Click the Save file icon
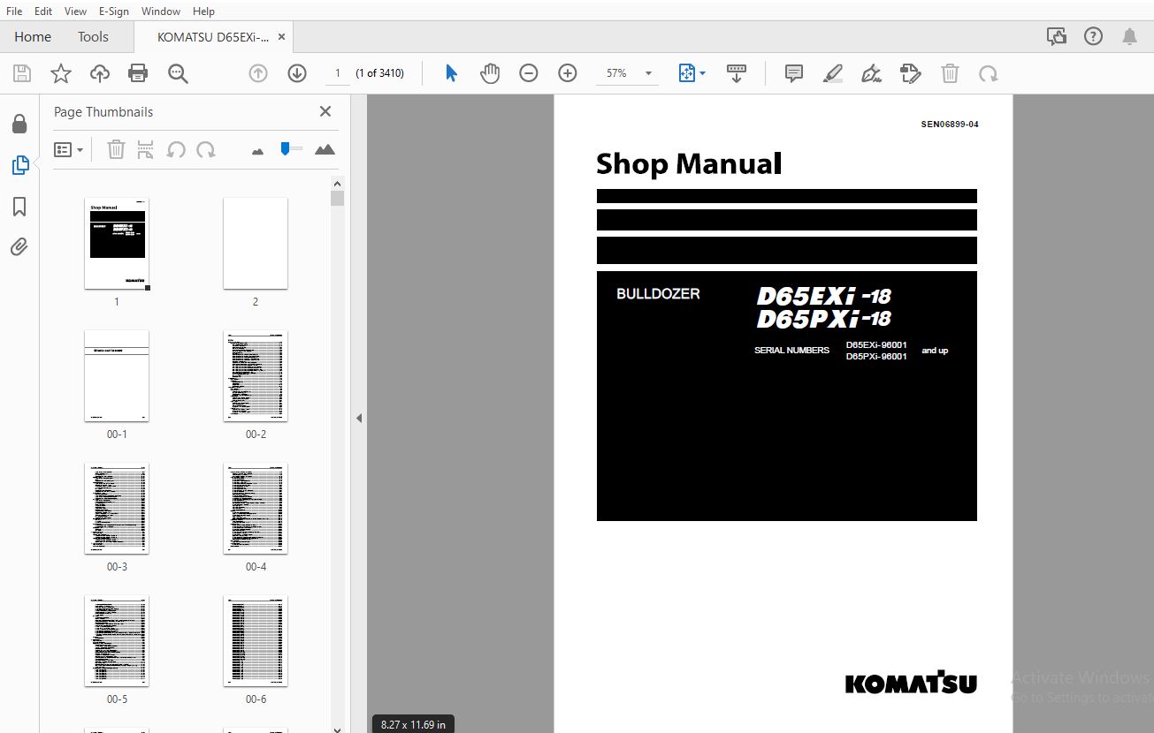This screenshot has width=1154, height=733. (x=21, y=73)
